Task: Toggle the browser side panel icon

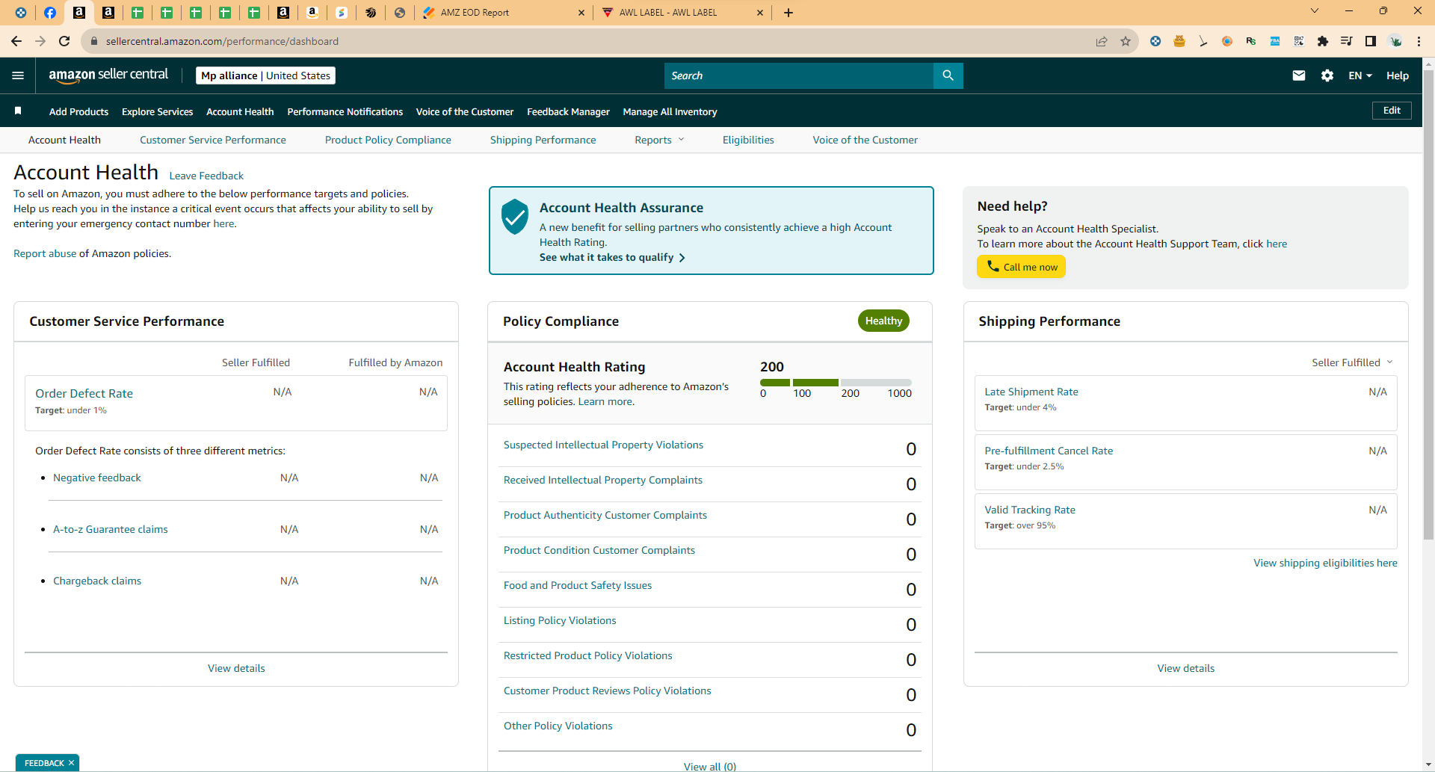Action: click(x=1371, y=41)
